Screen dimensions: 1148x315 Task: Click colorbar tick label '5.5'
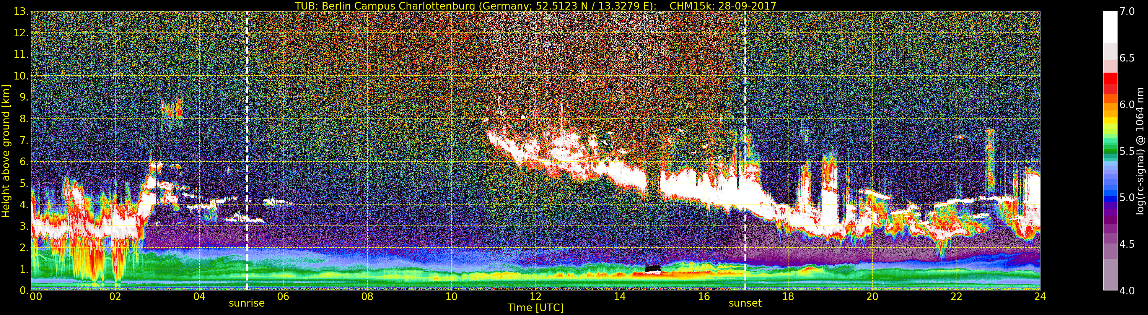click(1127, 151)
